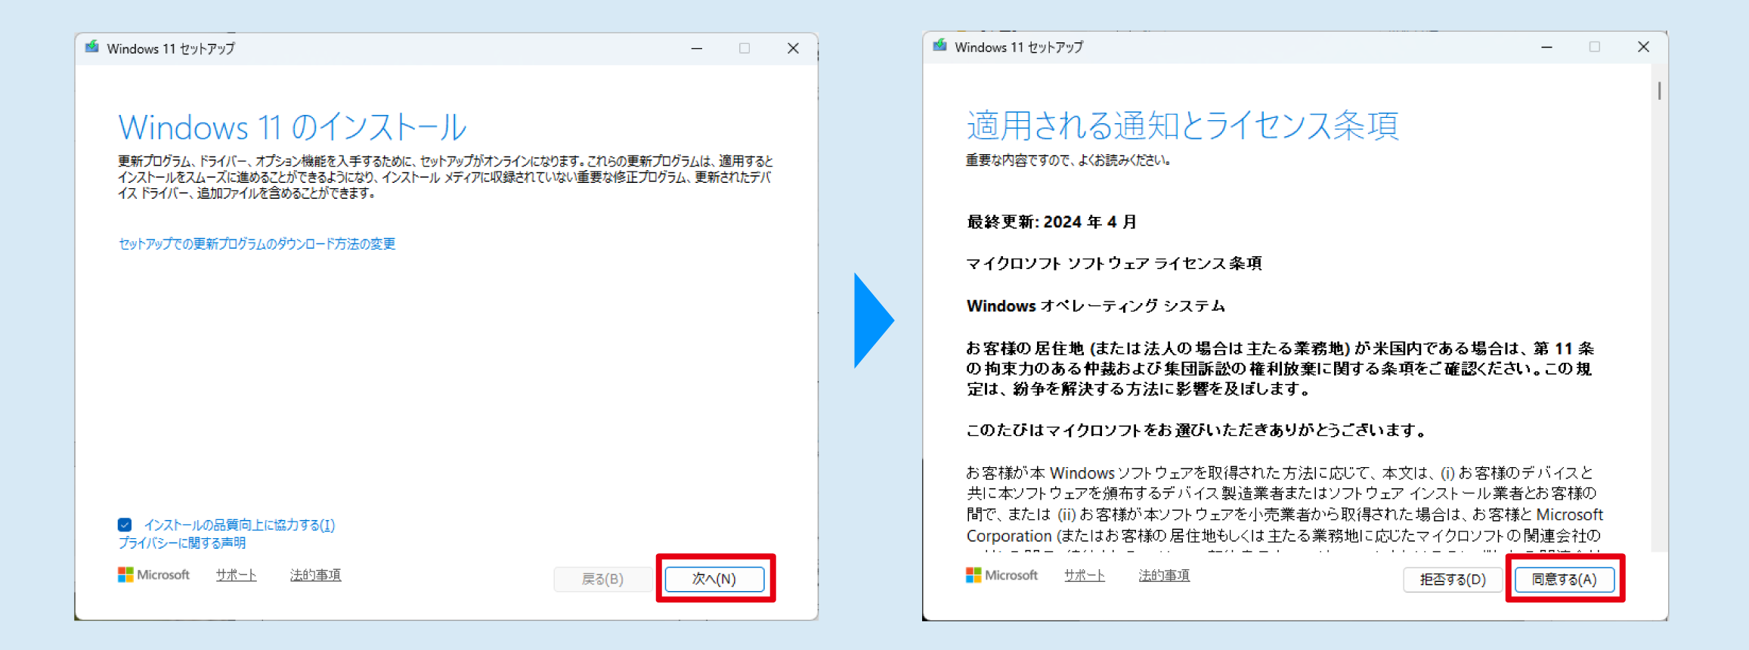Open セットアップでの更新プログラムのダウンロード方法の変更 link
This screenshot has height=650, width=1749.
click(257, 243)
